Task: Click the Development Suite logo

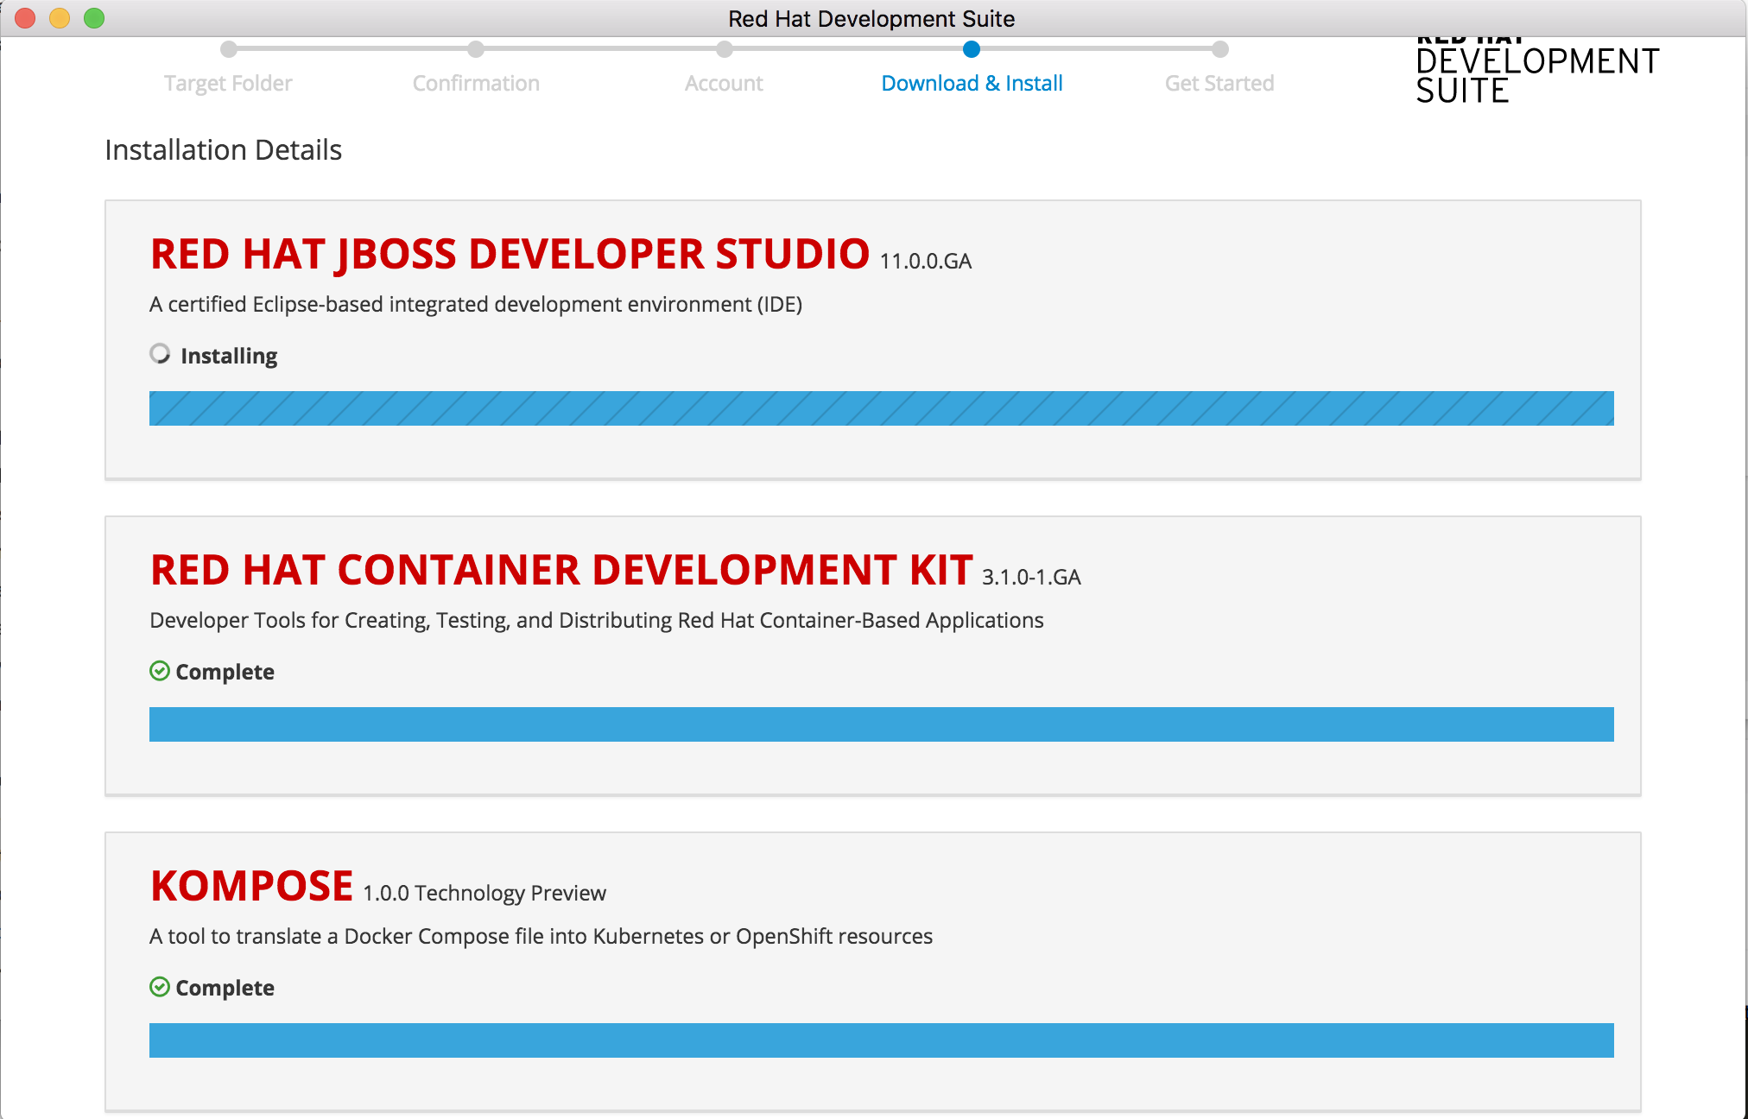Action: (1536, 74)
